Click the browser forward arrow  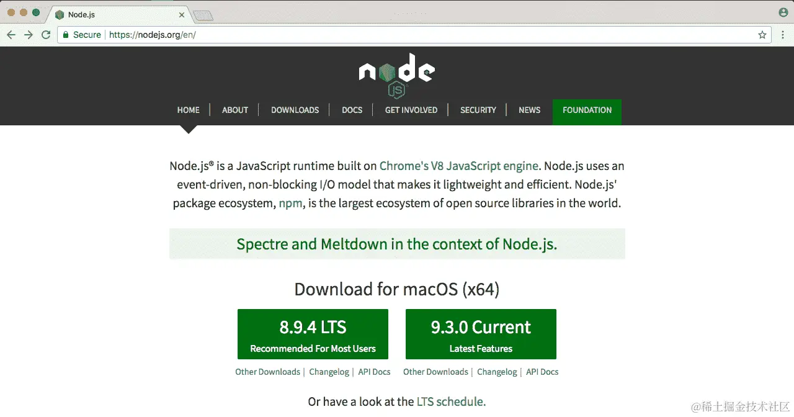pyautogui.click(x=29, y=35)
